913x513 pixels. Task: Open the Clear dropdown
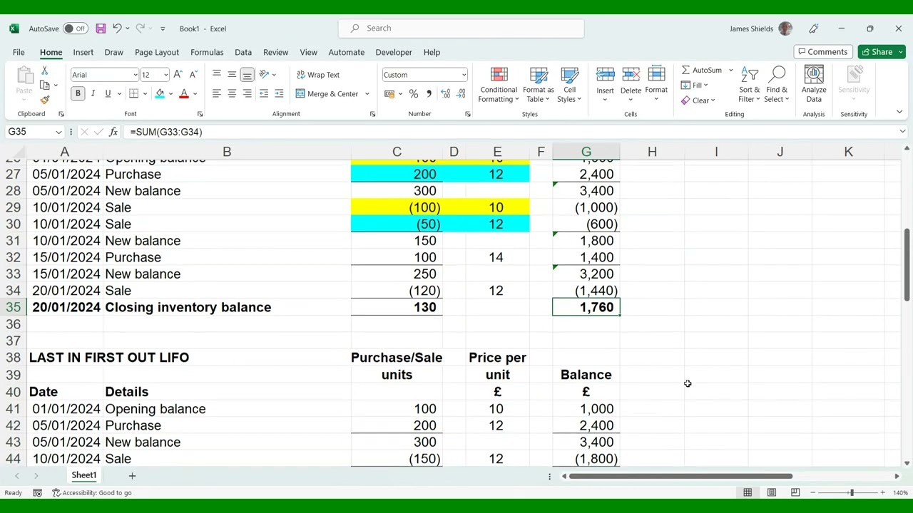pos(713,100)
